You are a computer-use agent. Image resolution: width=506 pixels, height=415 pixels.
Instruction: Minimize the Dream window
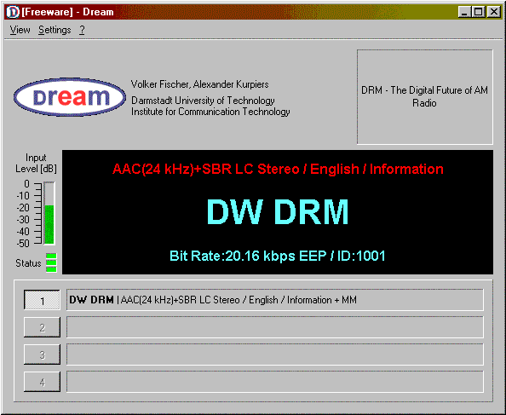pyautogui.click(x=464, y=12)
